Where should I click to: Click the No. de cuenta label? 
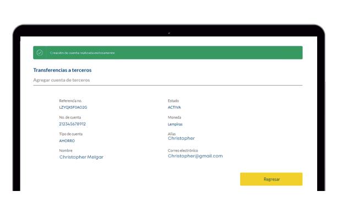point(70,117)
